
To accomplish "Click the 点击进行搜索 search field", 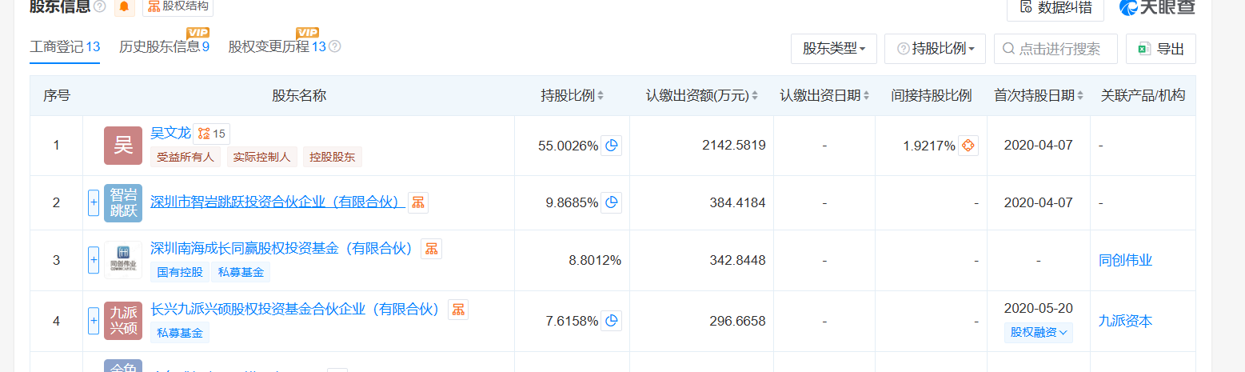I will (x=1055, y=49).
